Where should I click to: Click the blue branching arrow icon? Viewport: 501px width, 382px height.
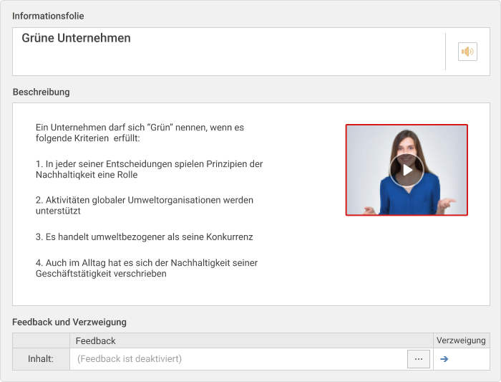coord(444,359)
